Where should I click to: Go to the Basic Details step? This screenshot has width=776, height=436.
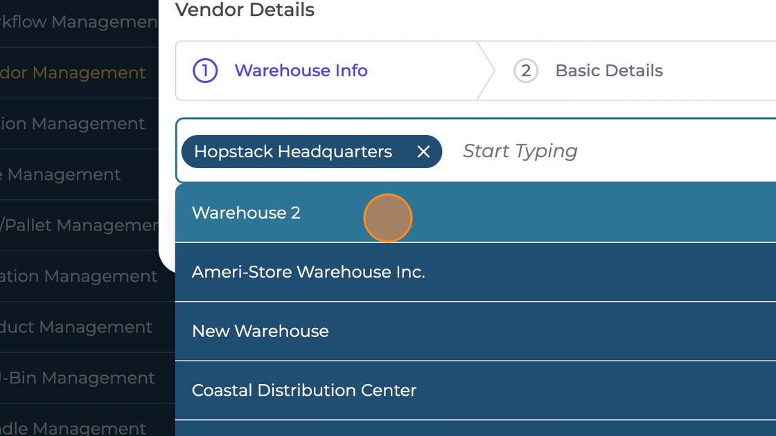pos(608,71)
